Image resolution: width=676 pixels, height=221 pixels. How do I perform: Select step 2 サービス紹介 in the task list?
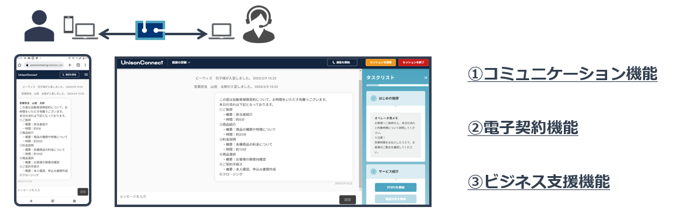pos(396,171)
